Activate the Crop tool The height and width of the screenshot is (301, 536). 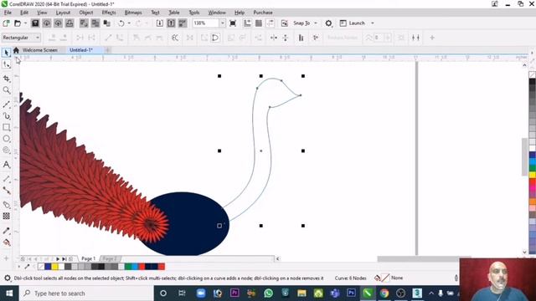click(6, 79)
